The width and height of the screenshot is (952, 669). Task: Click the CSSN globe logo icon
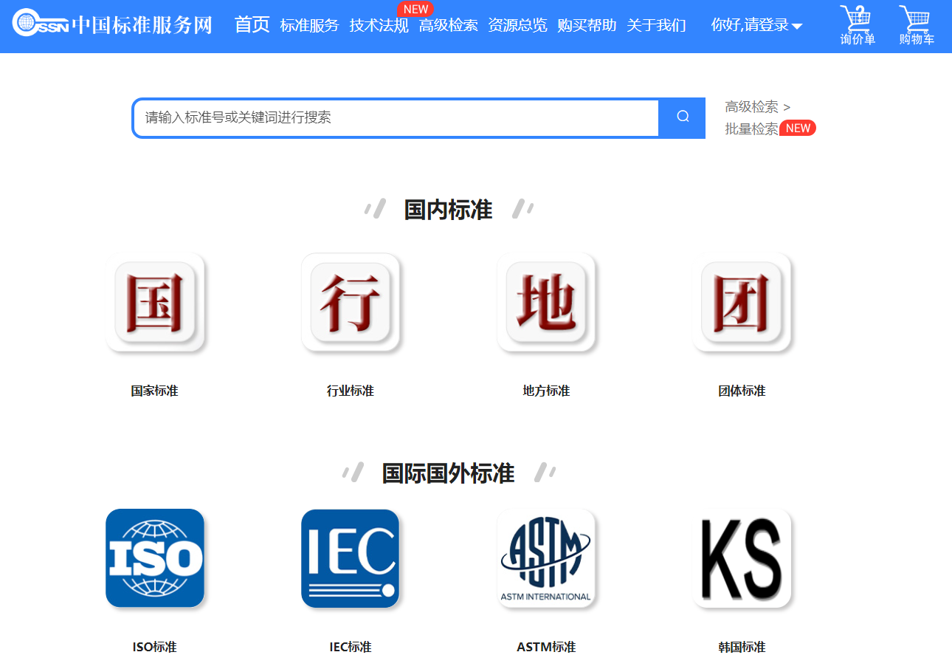[41, 24]
